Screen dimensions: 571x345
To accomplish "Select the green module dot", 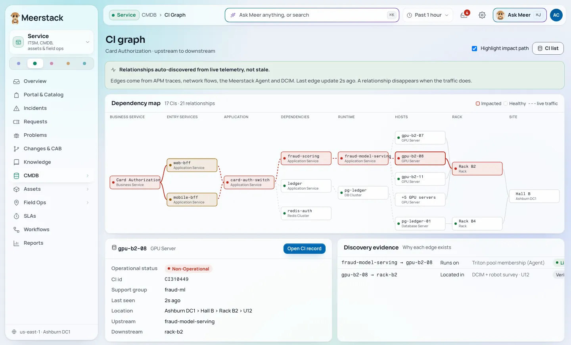I will (x=35, y=63).
